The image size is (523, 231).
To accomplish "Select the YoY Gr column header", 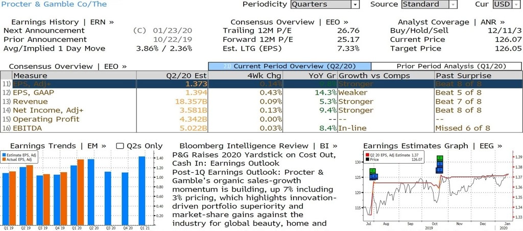I will (311, 76).
